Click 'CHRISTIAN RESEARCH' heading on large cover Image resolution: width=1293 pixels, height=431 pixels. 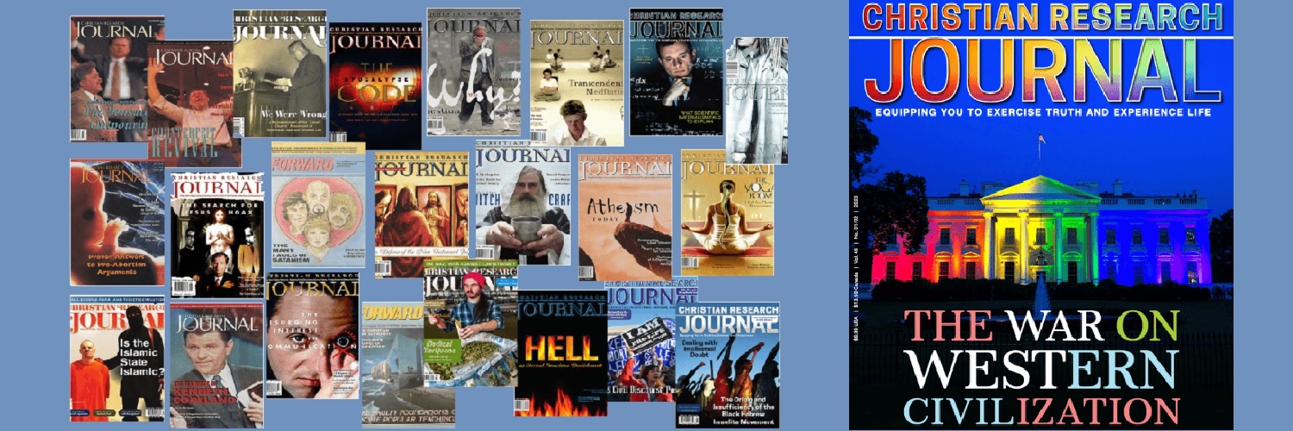1042,17
